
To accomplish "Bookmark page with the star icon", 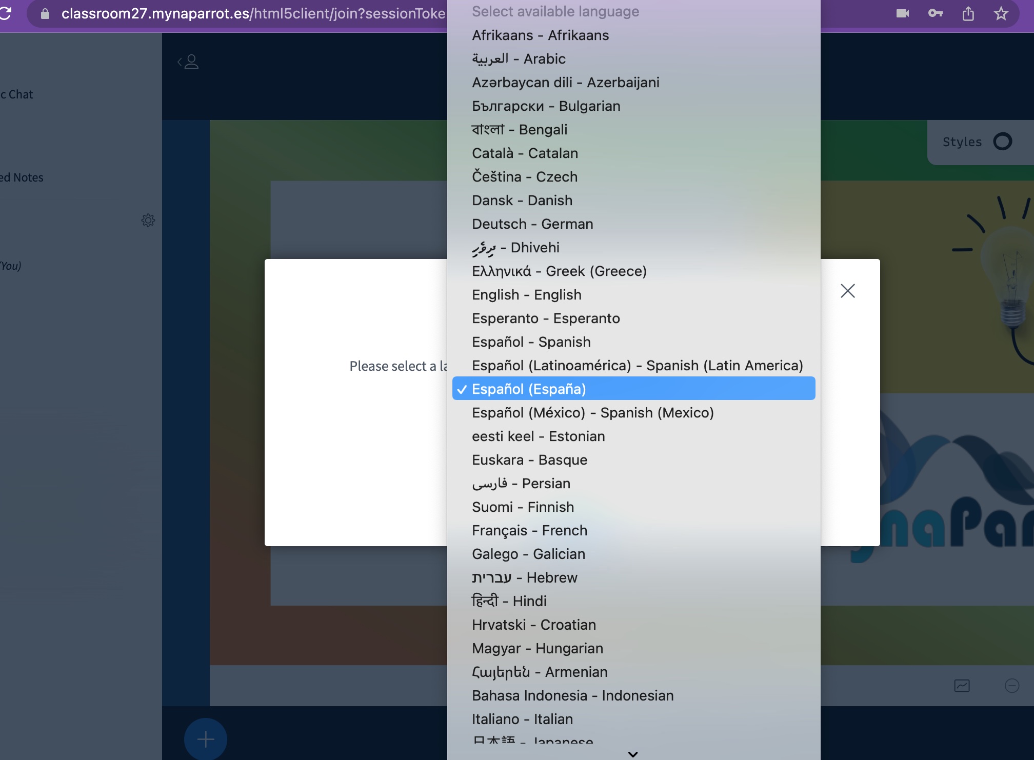I will [x=1001, y=13].
